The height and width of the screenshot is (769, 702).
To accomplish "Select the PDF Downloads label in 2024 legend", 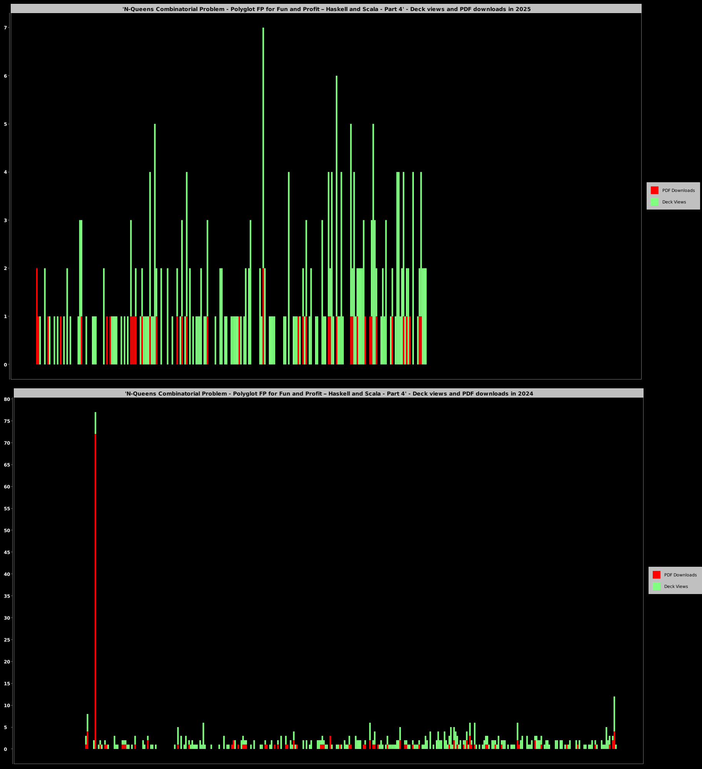I will [680, 575].
